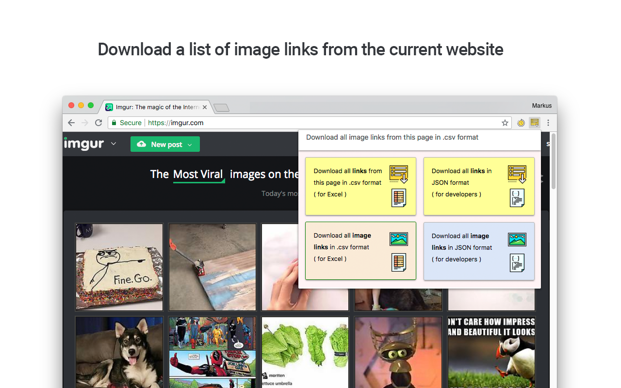The height and width of the screenshot is (388, 621).
Task: Select the Imgur browser tab
Action: pyautogui.click(x=157, y=107)
